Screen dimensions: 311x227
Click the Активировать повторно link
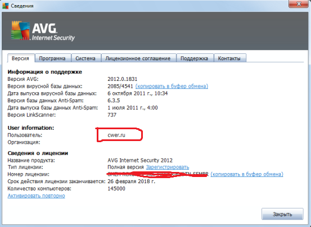pyautogui.click(x=37, y=196)
